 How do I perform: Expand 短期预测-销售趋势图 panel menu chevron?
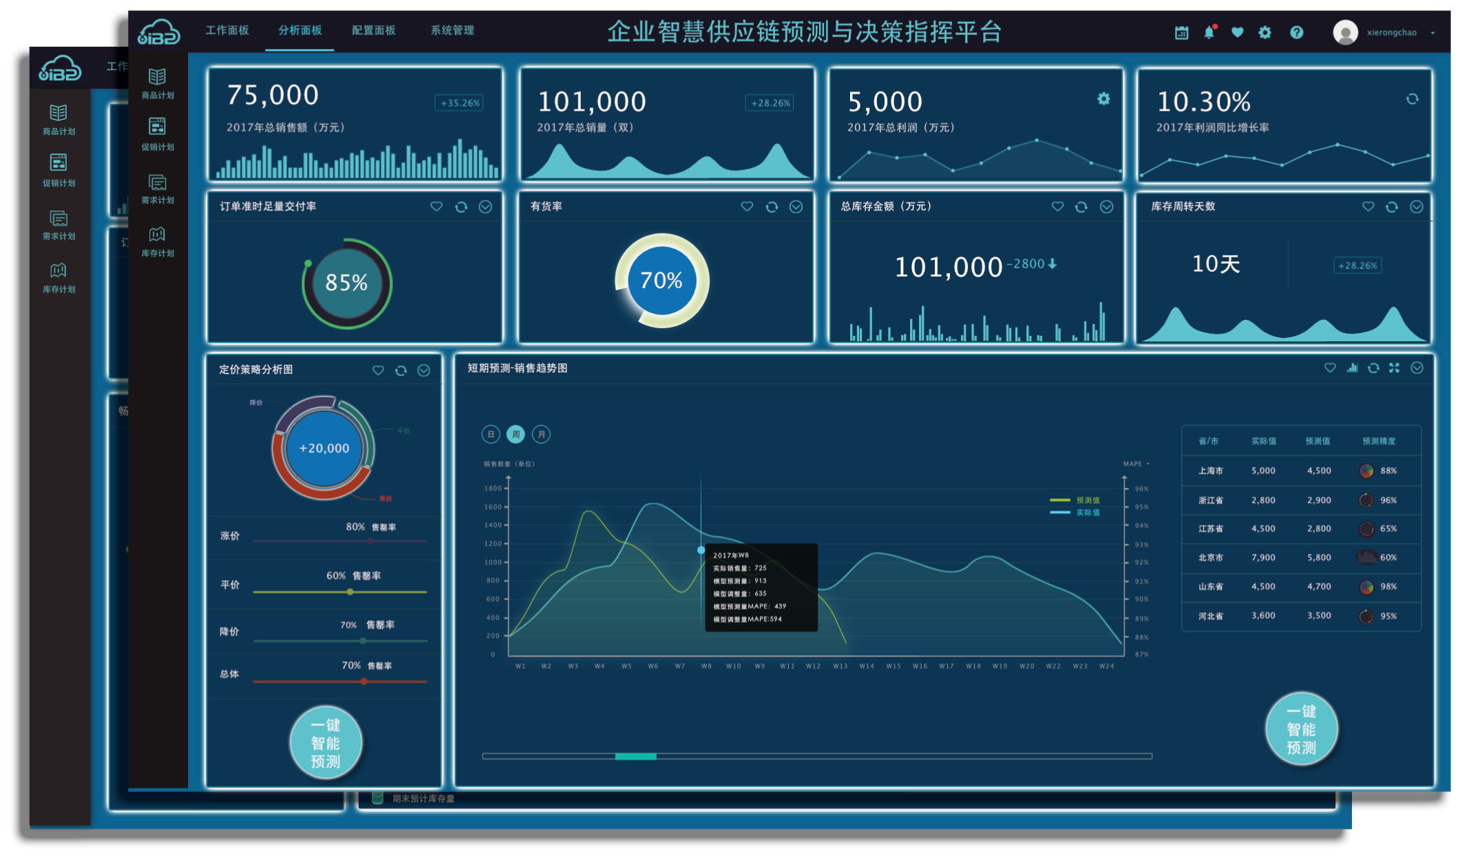pos(1417,368)
